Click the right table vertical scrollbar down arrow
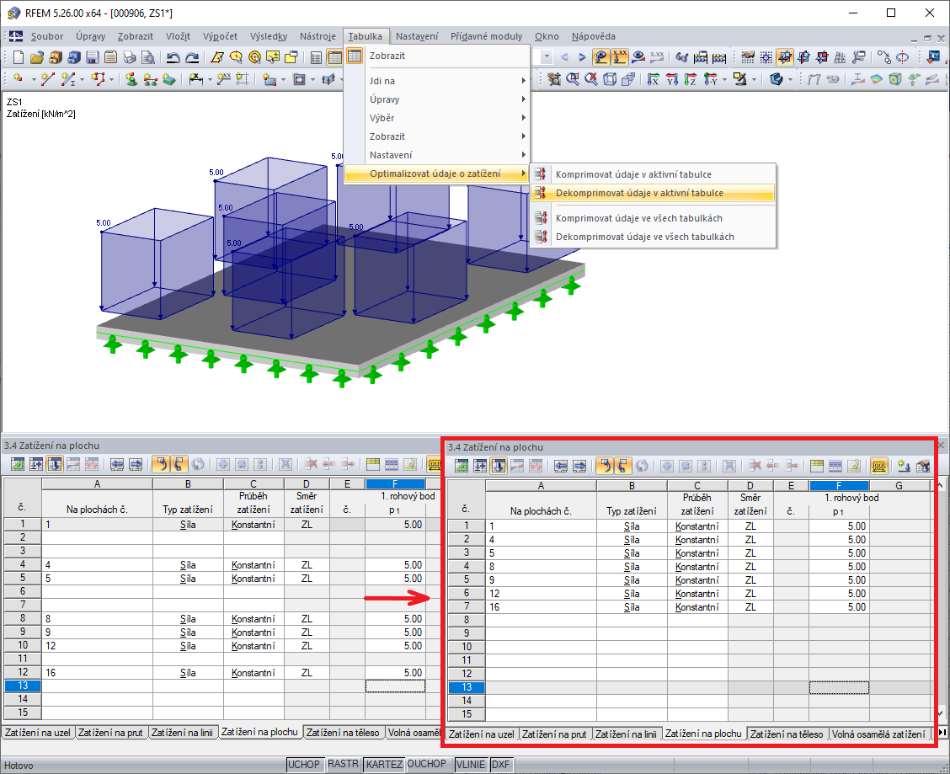 point(939,714)
